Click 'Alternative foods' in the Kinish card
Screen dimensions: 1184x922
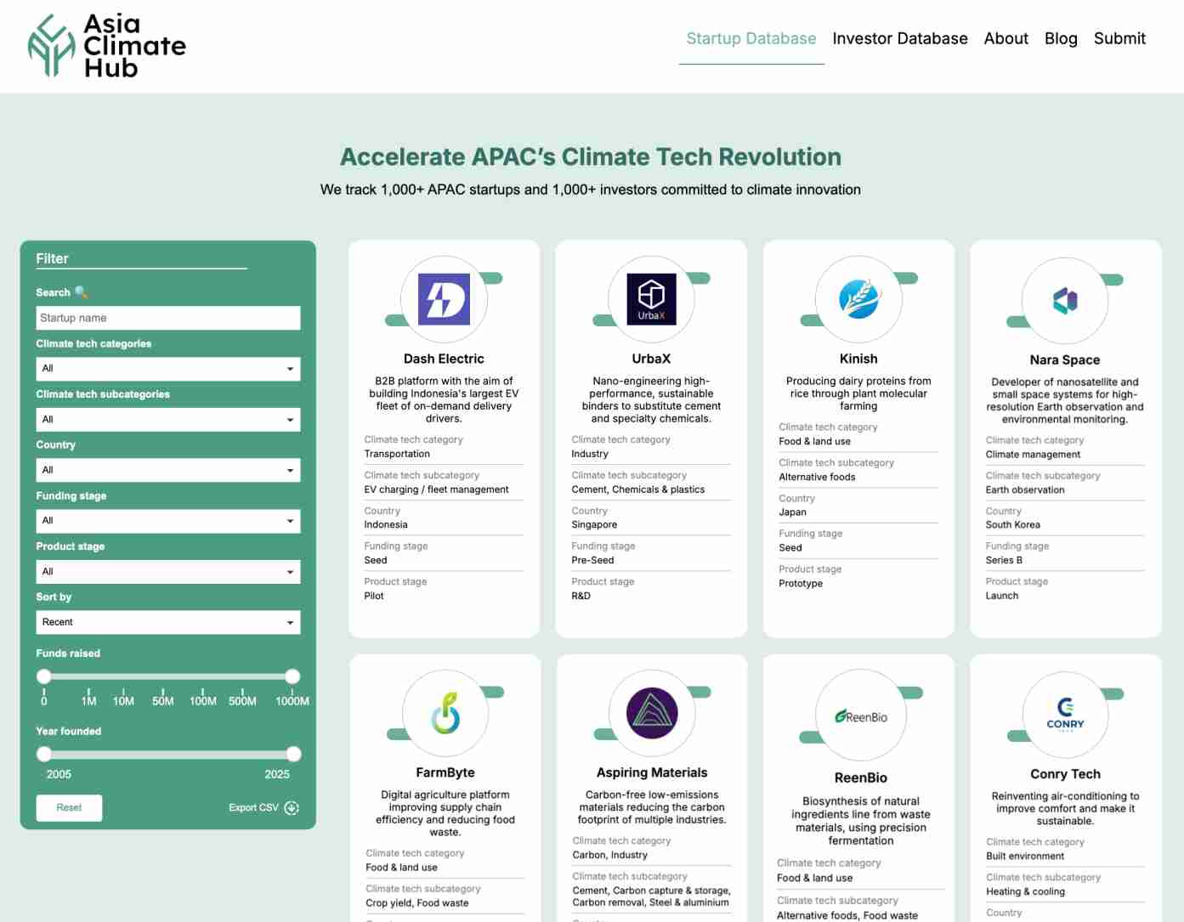817,477
